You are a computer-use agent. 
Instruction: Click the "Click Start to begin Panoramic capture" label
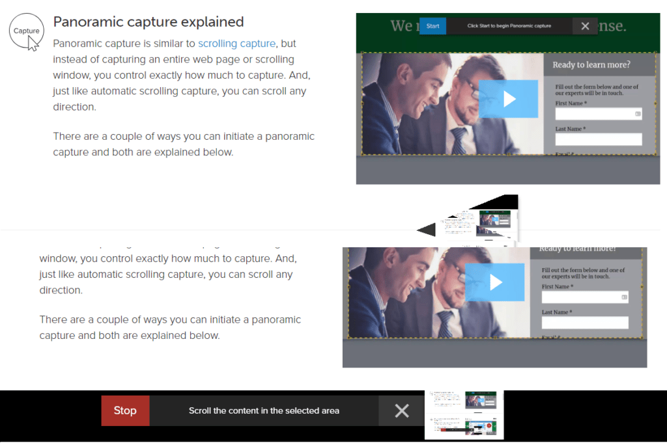coord(509,26)
